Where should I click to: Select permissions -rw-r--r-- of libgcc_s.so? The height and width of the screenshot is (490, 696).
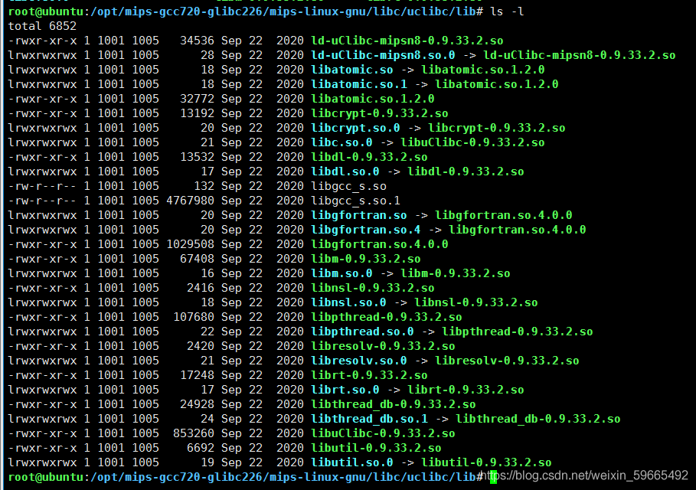point(42,186)
